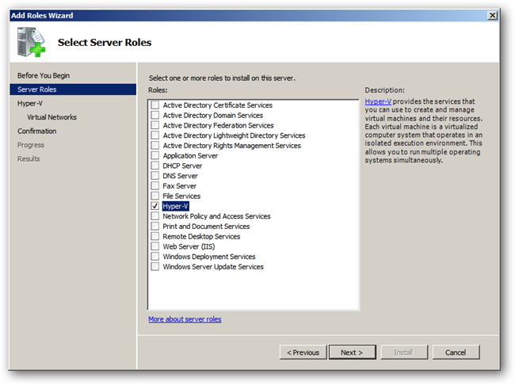Tick the Application Server checkbox

(x=154, y=156)
